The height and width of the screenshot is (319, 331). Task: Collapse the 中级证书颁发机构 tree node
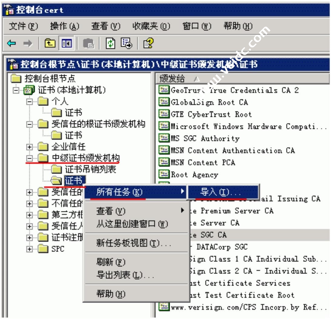coord(30,158)
